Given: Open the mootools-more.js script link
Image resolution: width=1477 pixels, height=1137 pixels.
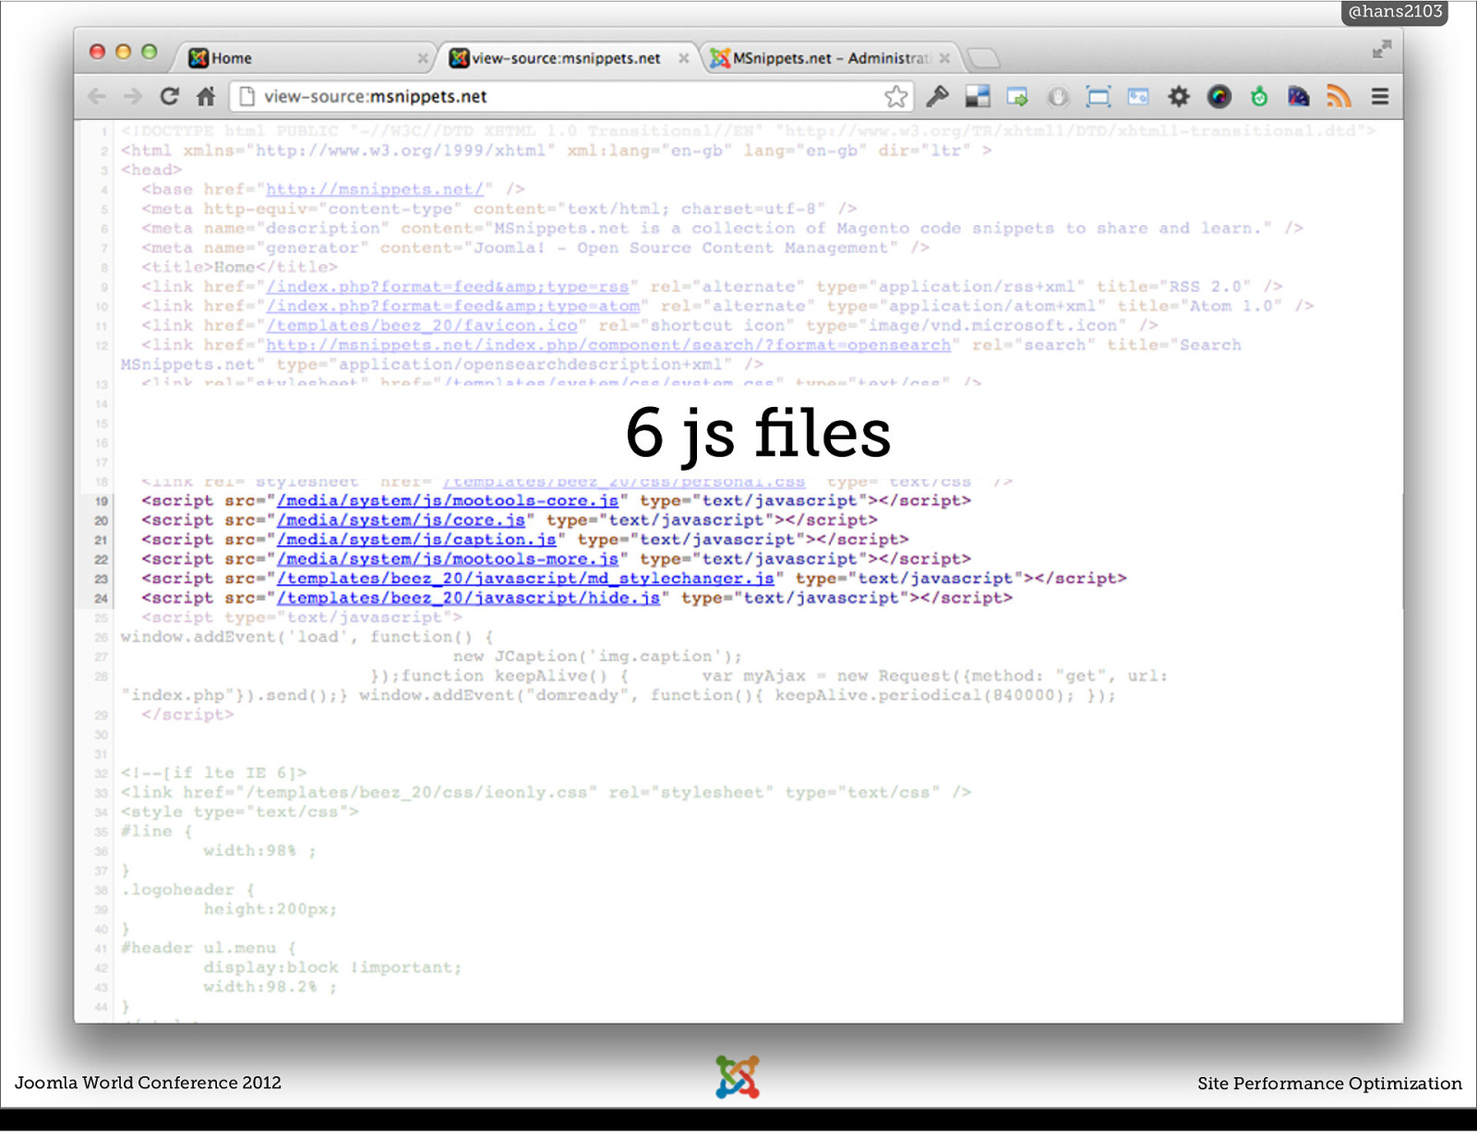Looking at the screenshot, I should coord(449,558).
